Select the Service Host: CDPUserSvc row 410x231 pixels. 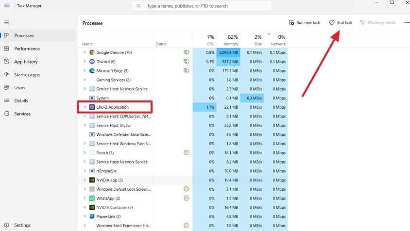(x=183, y=116)
